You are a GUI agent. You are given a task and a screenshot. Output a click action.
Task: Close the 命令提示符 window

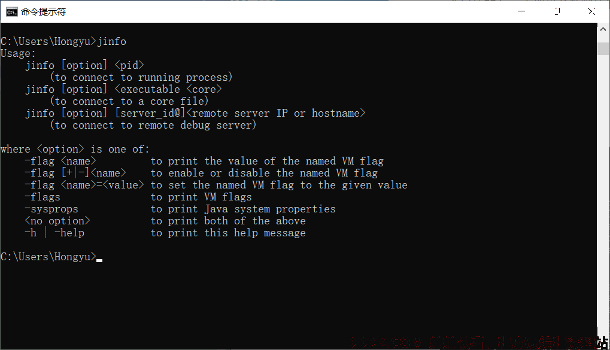[x=591, y=11]
